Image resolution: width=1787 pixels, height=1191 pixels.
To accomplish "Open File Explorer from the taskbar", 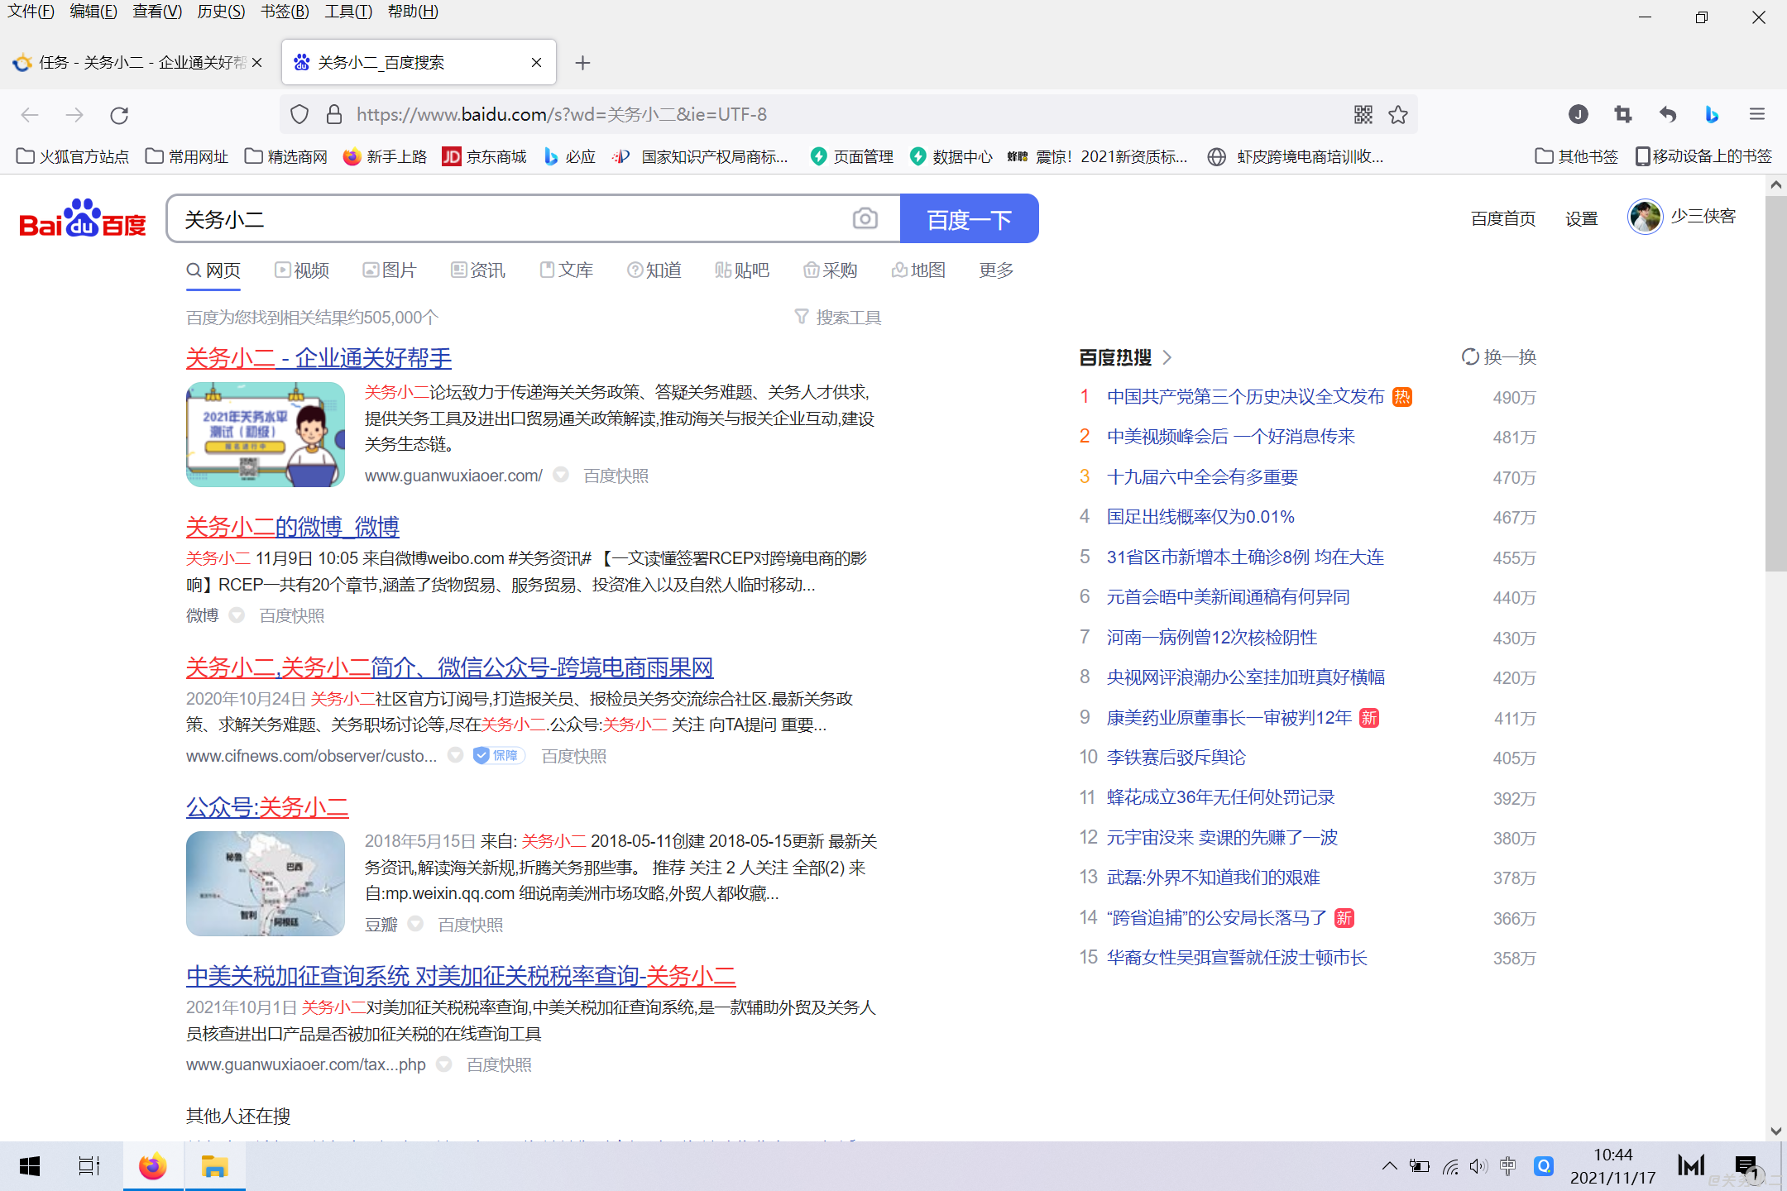I will (x=215, y=1166).
